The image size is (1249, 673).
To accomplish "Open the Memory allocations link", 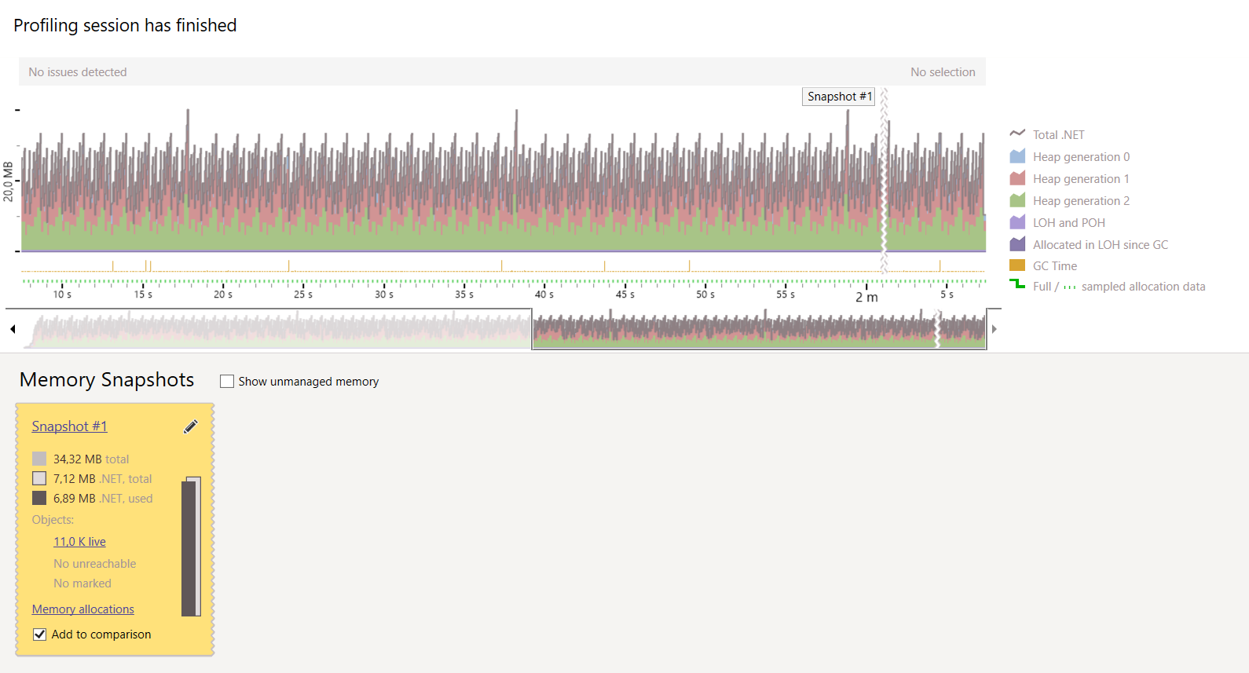I will [x=83, y=609].
